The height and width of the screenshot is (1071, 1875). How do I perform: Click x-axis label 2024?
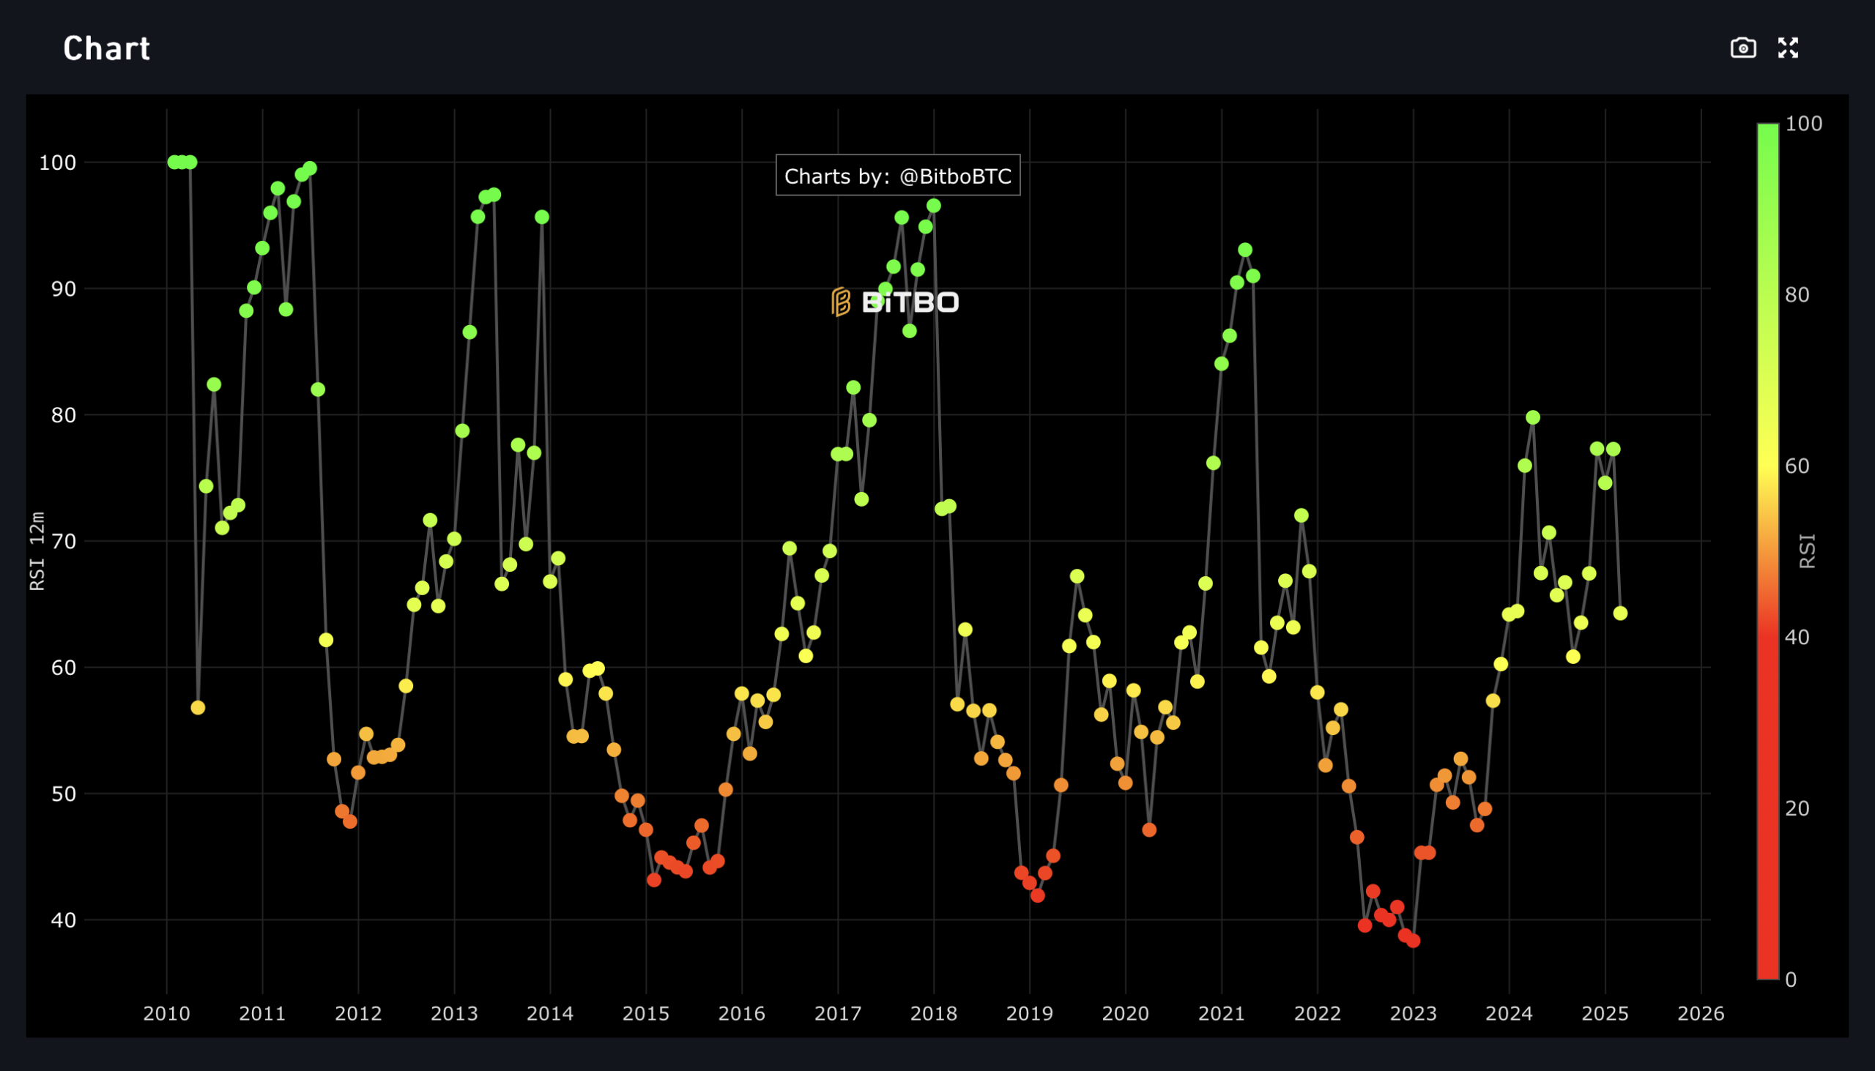coord(1510,1014)
